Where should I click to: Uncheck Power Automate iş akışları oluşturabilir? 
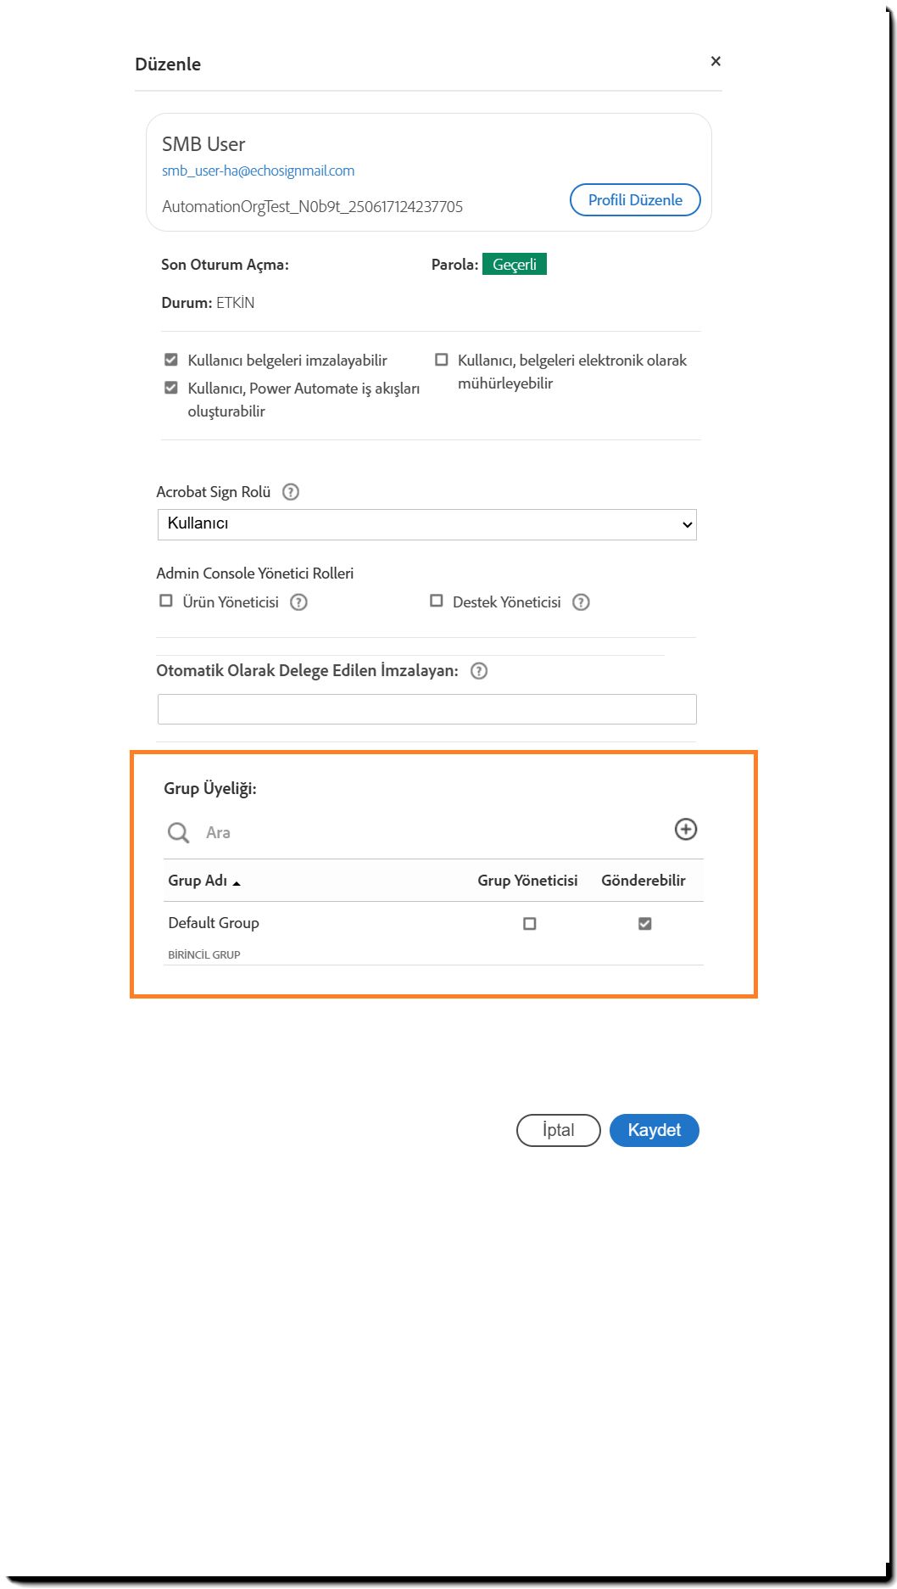pos(171,388)
